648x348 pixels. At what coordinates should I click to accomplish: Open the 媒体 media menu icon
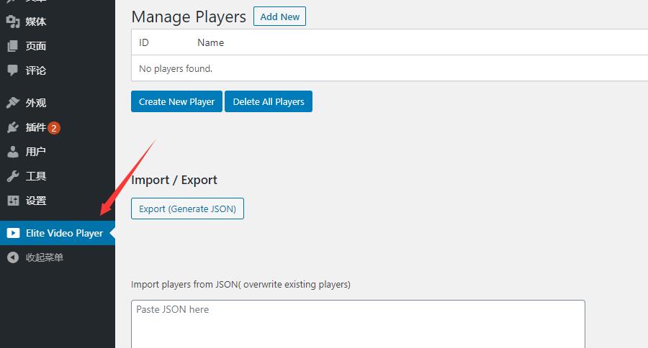13,22
